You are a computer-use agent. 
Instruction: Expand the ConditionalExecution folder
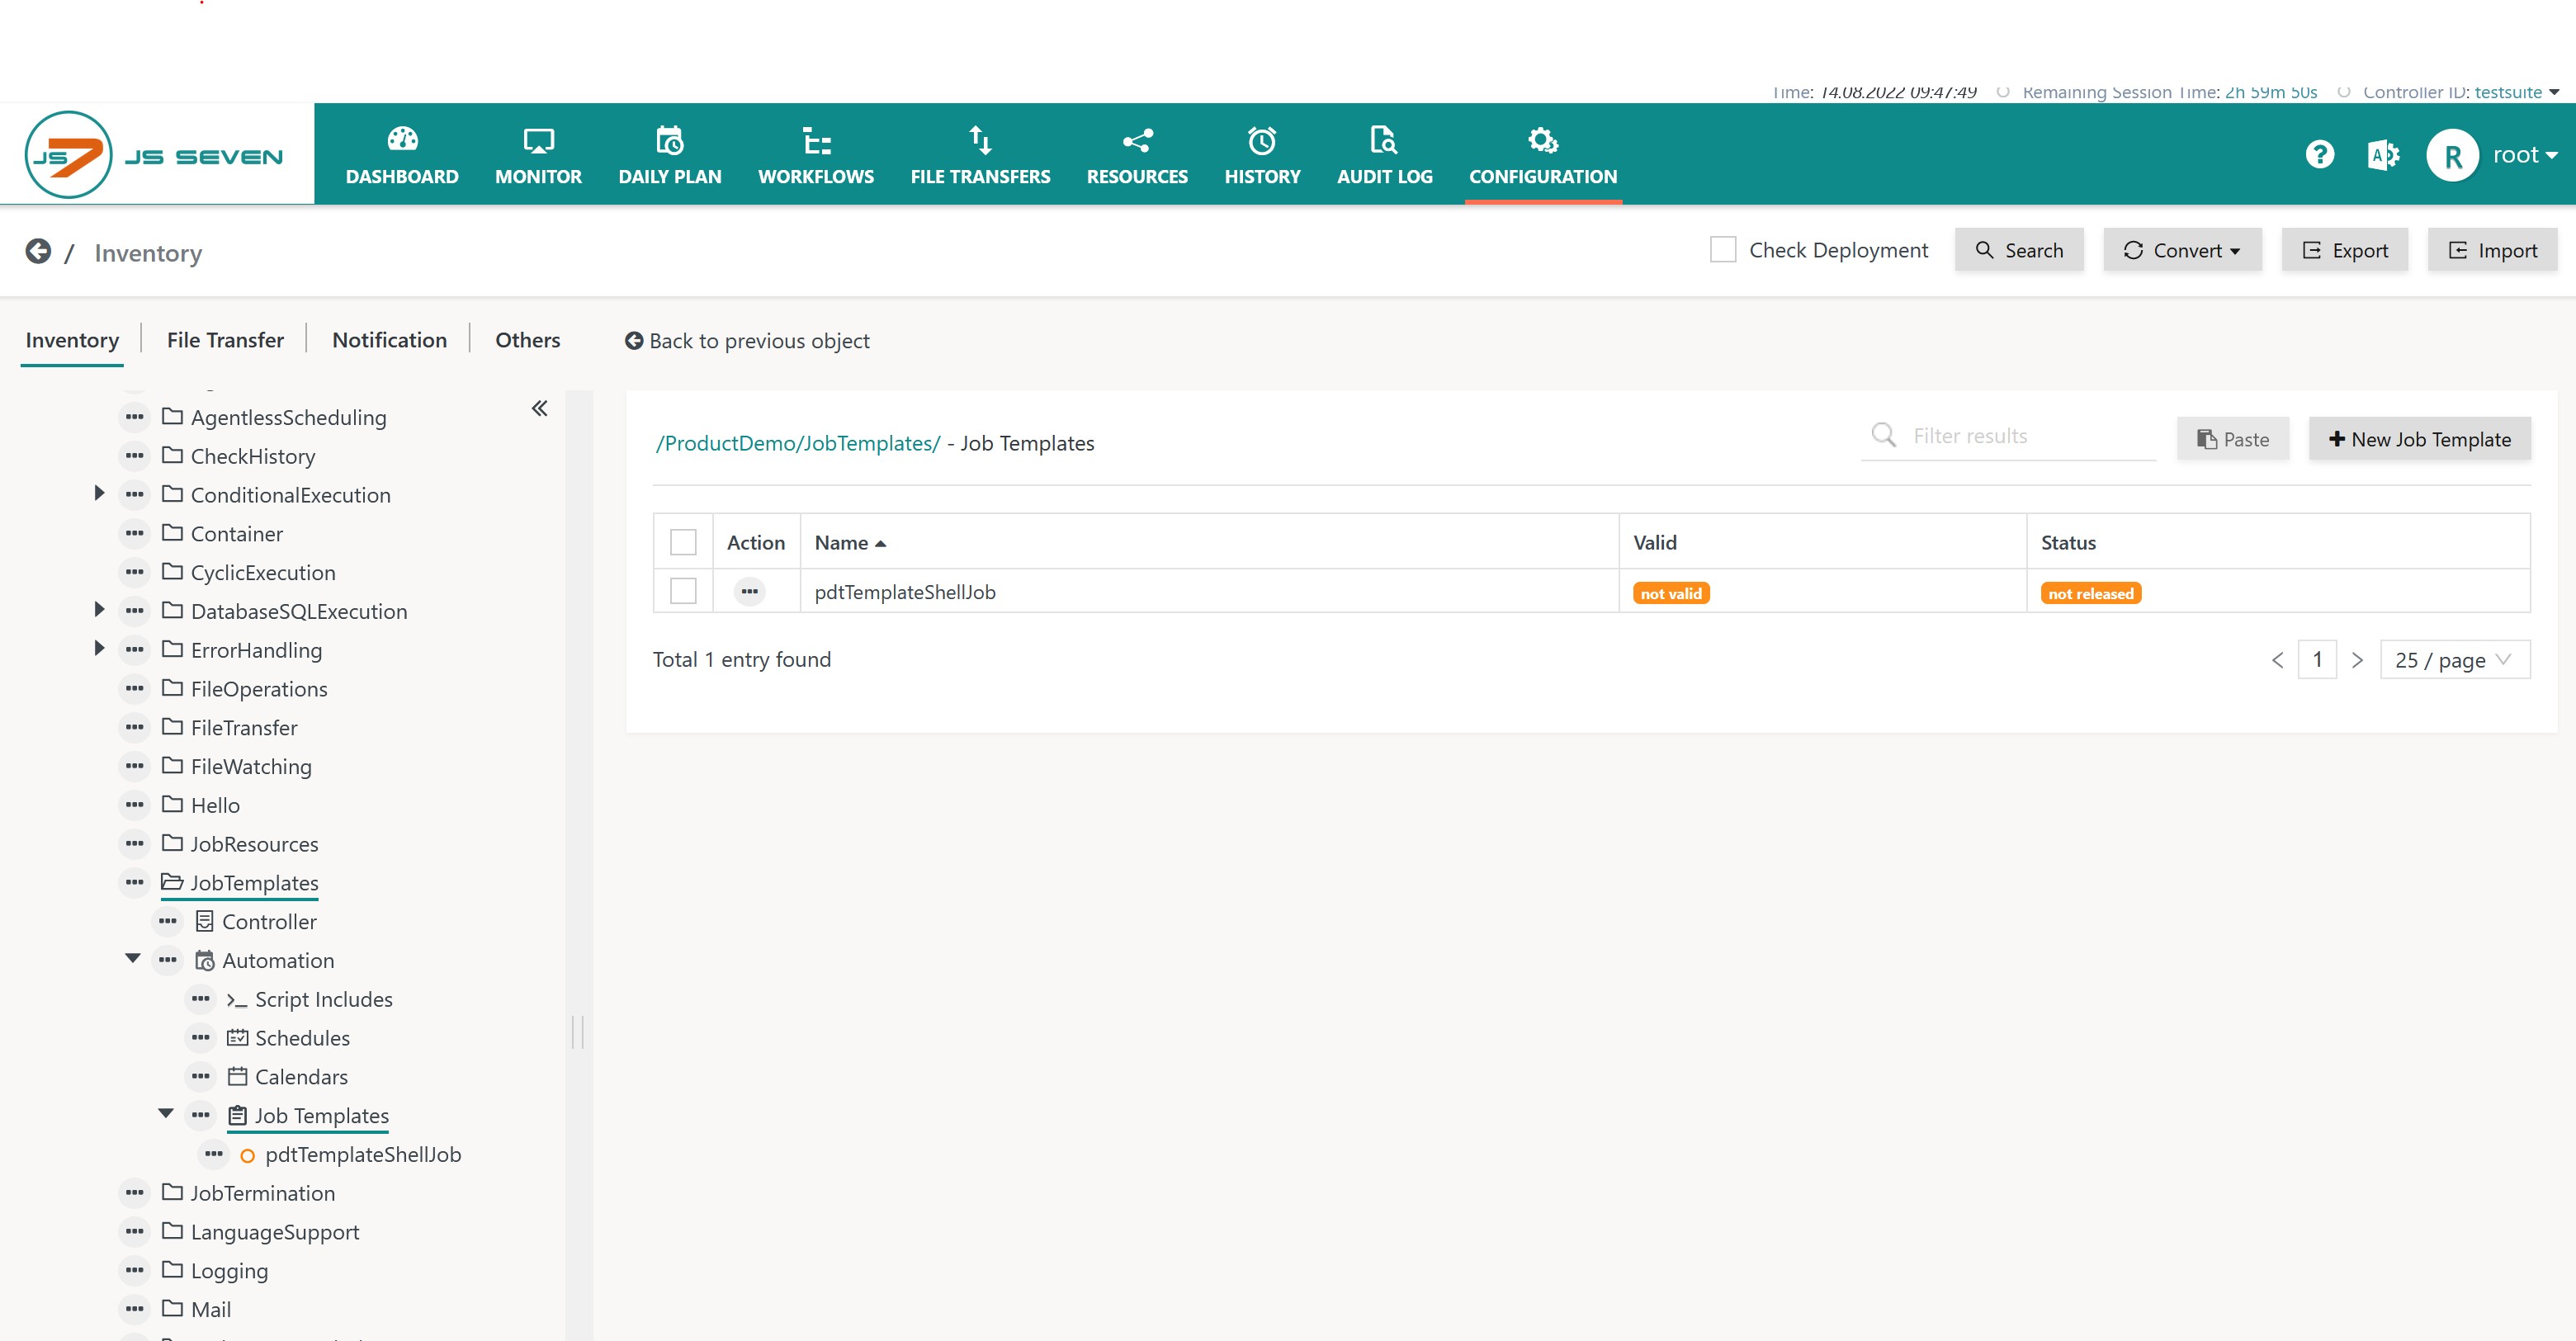point(99,493)
